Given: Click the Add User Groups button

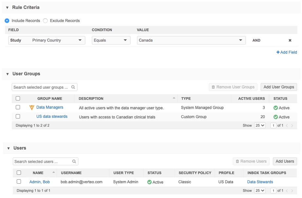Looking at the screenshot, I should coord(279,87).
